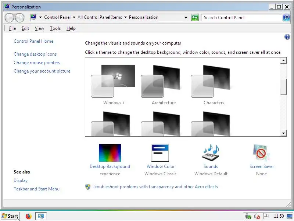
Task: Expand dropdown after All Control Panel Items
Action: 125,17
